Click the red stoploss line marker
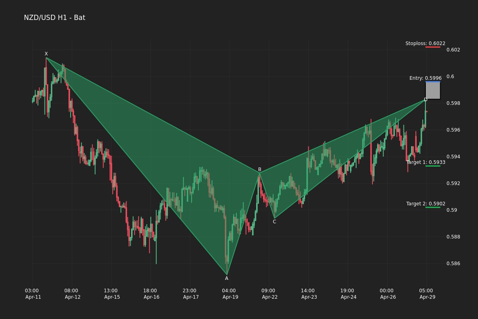 pos(433,47)
